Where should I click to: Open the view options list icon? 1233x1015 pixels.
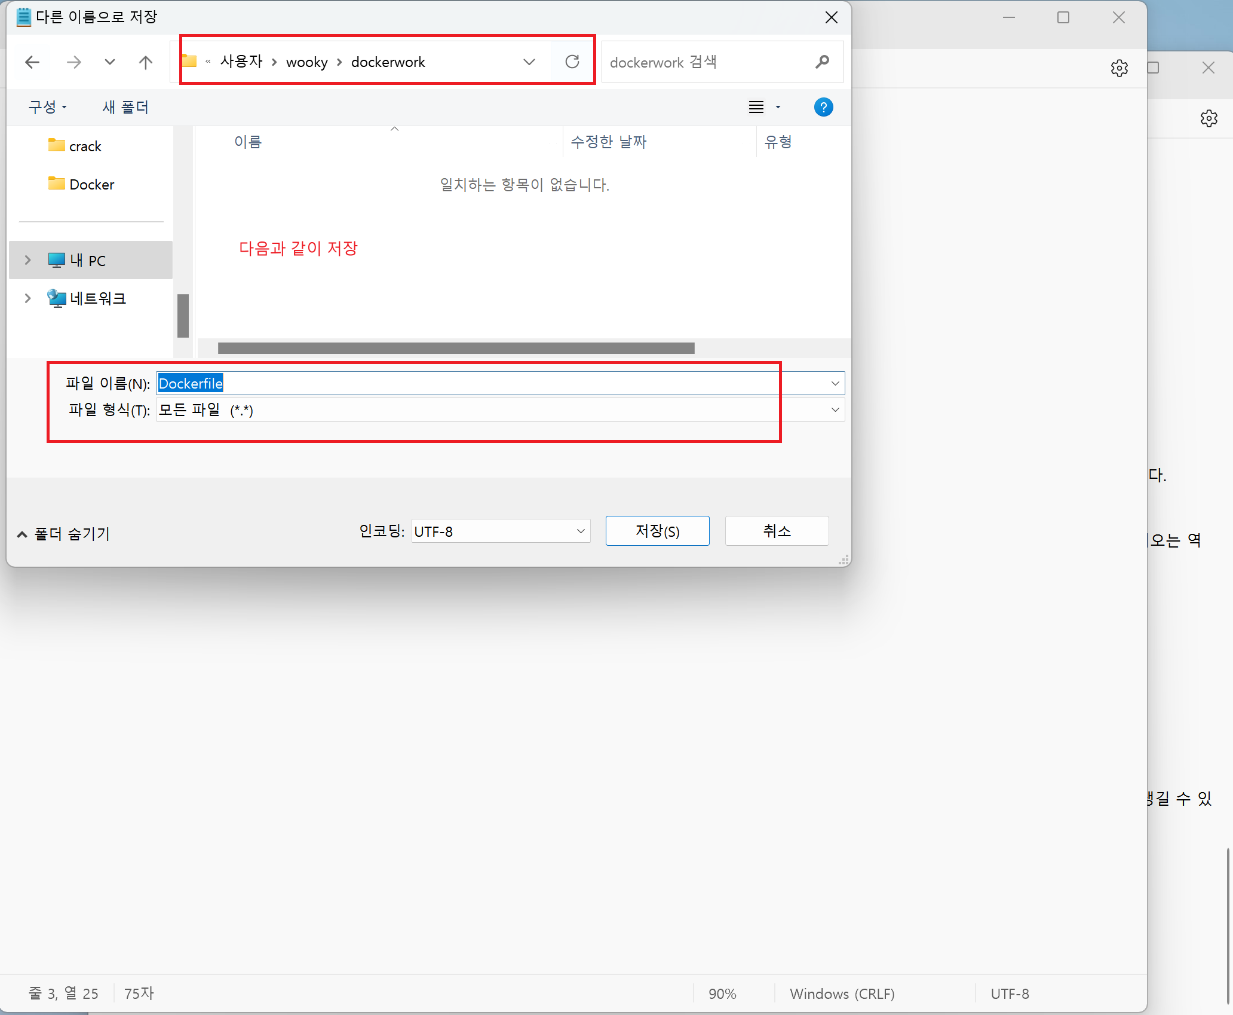tap(757, 107)
